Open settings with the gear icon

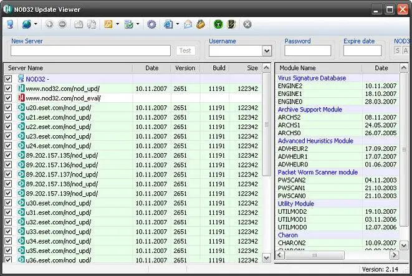point(151,24)
